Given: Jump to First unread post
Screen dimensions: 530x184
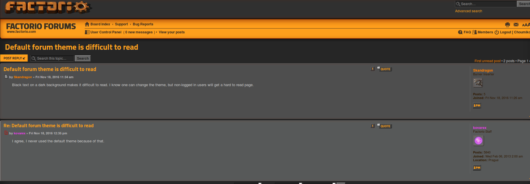Looking at the screenshot, I should (487, 61).
